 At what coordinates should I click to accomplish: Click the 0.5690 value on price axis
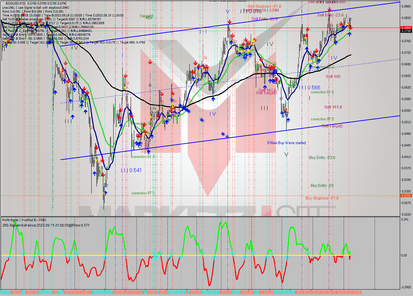406,64
